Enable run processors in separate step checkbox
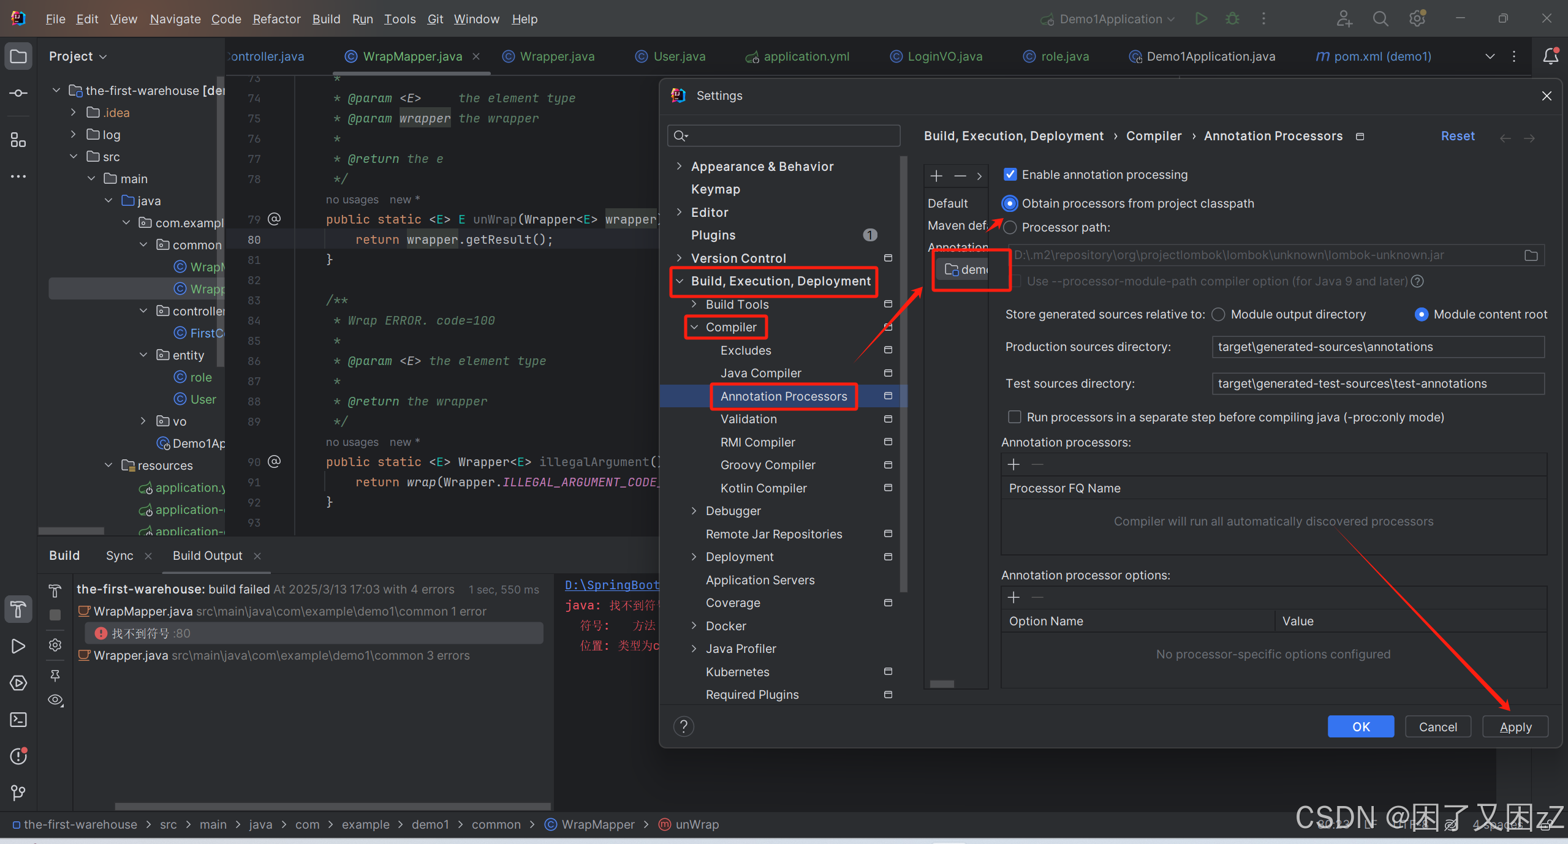 (x=1015, y=417)
